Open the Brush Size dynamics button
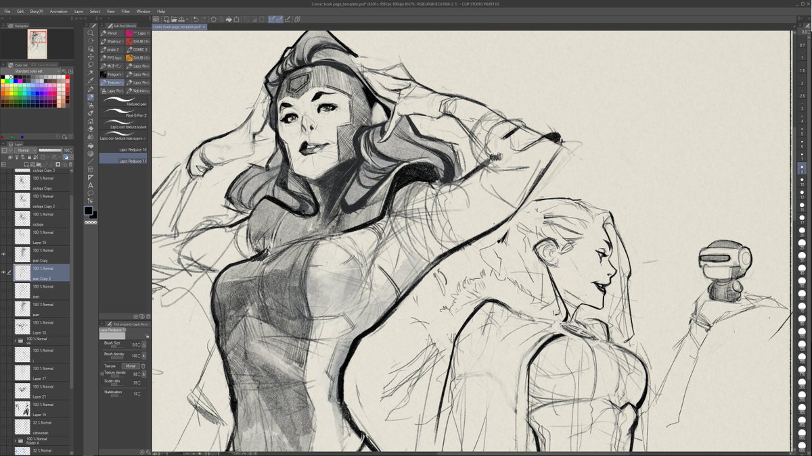Screen dimensions: 812x456 click(x=143, y=345)
